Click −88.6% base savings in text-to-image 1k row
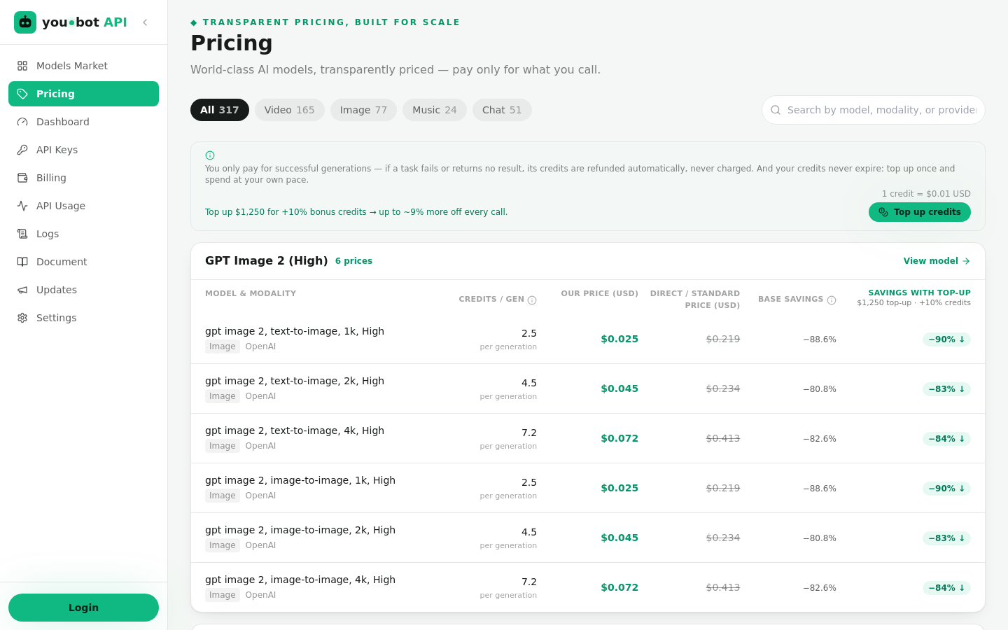 [820, 339]
